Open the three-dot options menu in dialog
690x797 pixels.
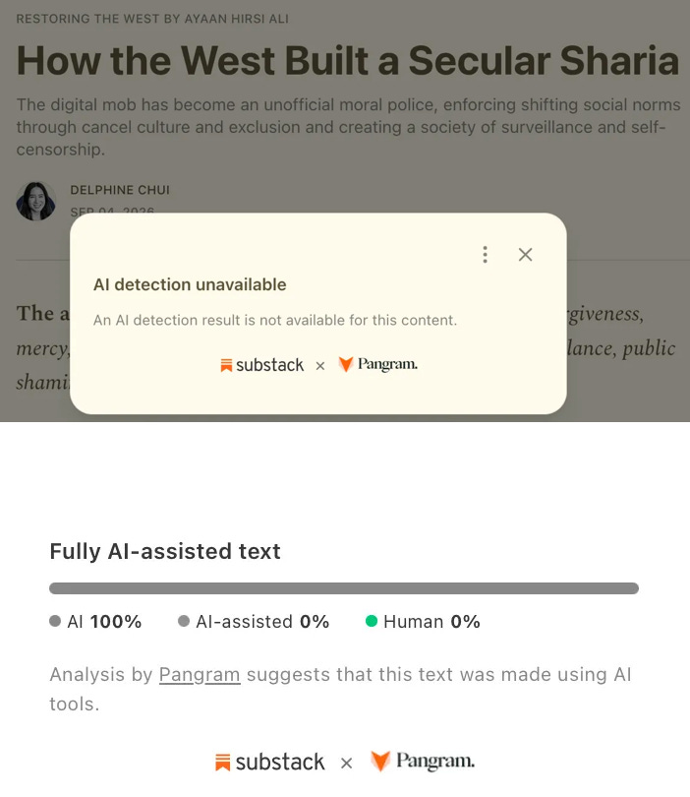pyautogui.click(x=485, y=255)
